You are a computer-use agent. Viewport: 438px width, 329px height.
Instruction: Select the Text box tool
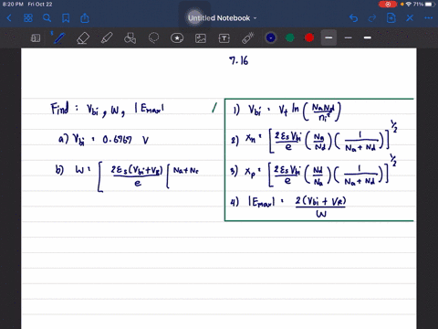pos(224,38)
